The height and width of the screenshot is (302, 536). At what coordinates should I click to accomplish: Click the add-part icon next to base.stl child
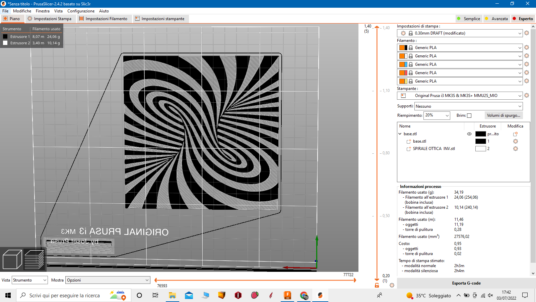[x=408, y=141]
